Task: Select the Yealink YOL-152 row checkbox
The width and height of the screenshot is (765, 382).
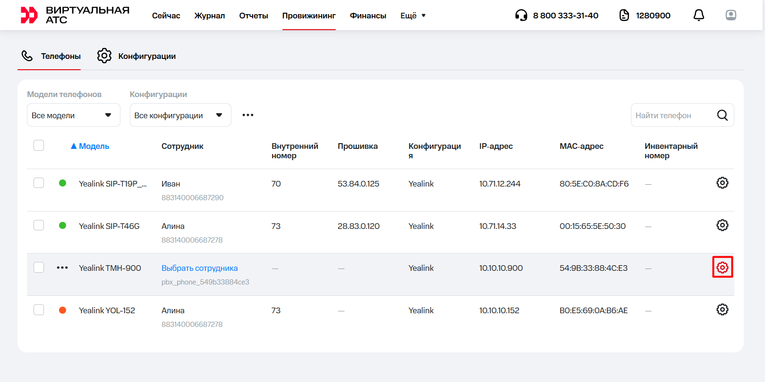Action: (39, 309)
